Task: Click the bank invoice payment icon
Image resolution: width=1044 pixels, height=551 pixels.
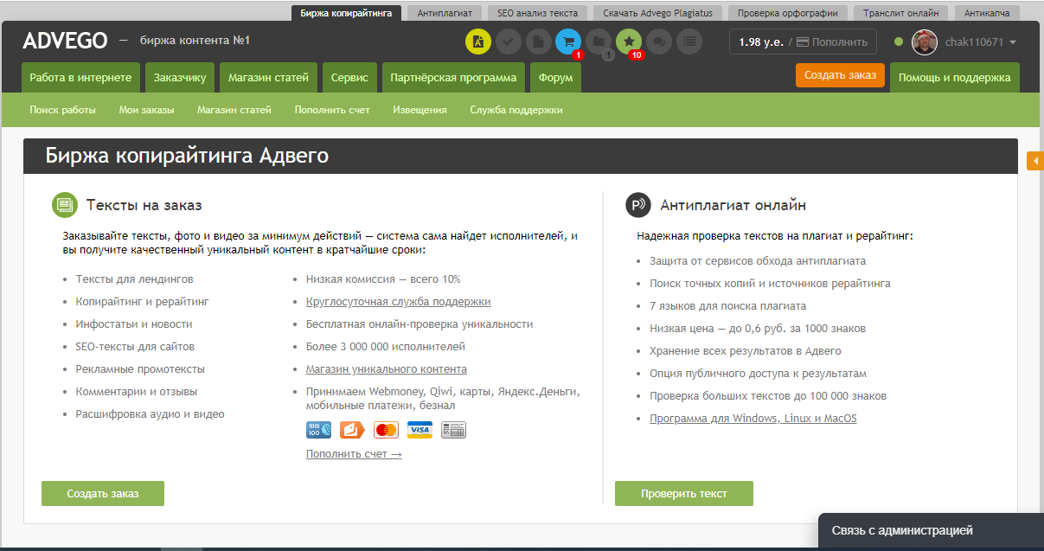Action: pos(453,430)
